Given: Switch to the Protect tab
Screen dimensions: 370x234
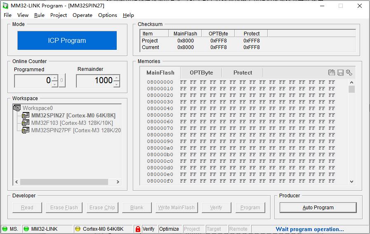Looking at the screenshot, I should coord(243,73).
